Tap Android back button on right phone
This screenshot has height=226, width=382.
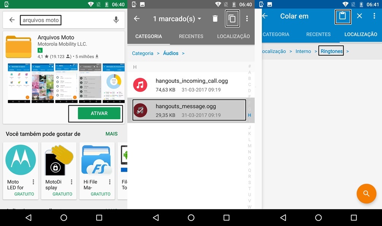coord(283,218)
